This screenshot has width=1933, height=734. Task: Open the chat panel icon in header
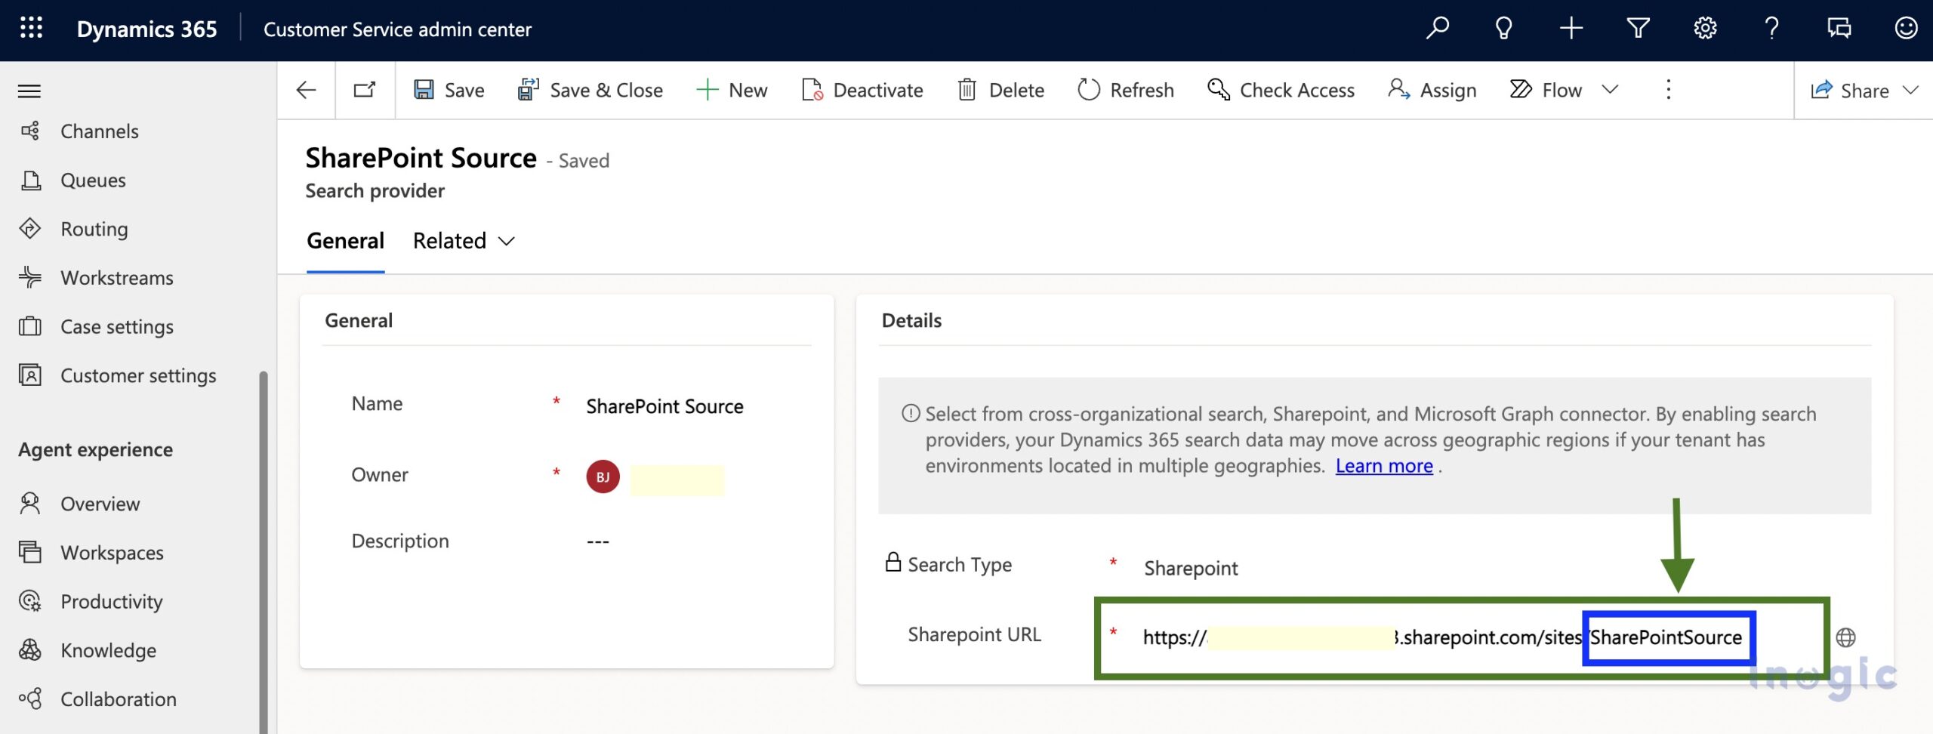pyautogui.click(x=1839, y=29)
